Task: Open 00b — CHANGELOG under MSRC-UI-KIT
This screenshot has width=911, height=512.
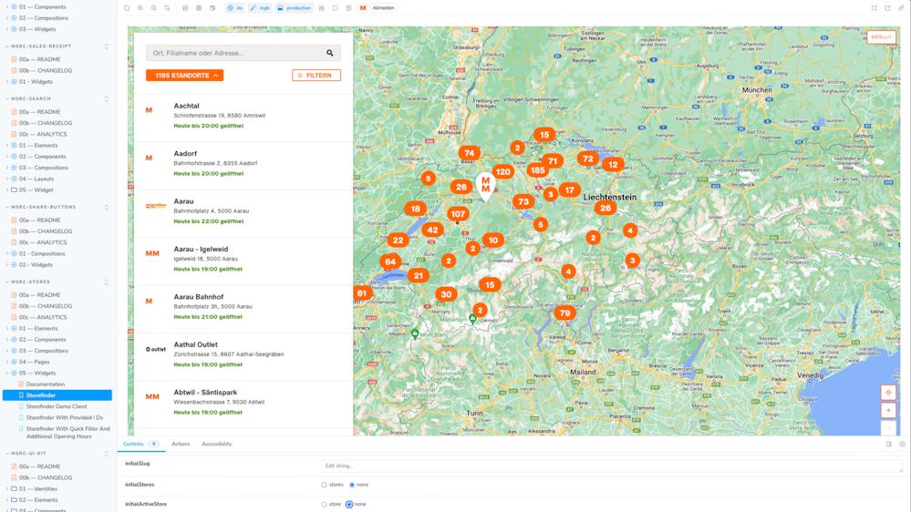Action: tap(46, 477)
